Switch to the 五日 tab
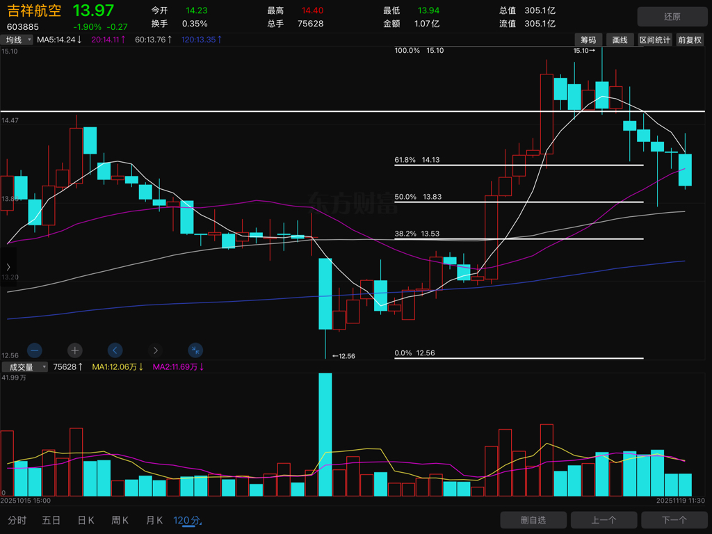The image size is (712, 534). (x=51, y=520)
